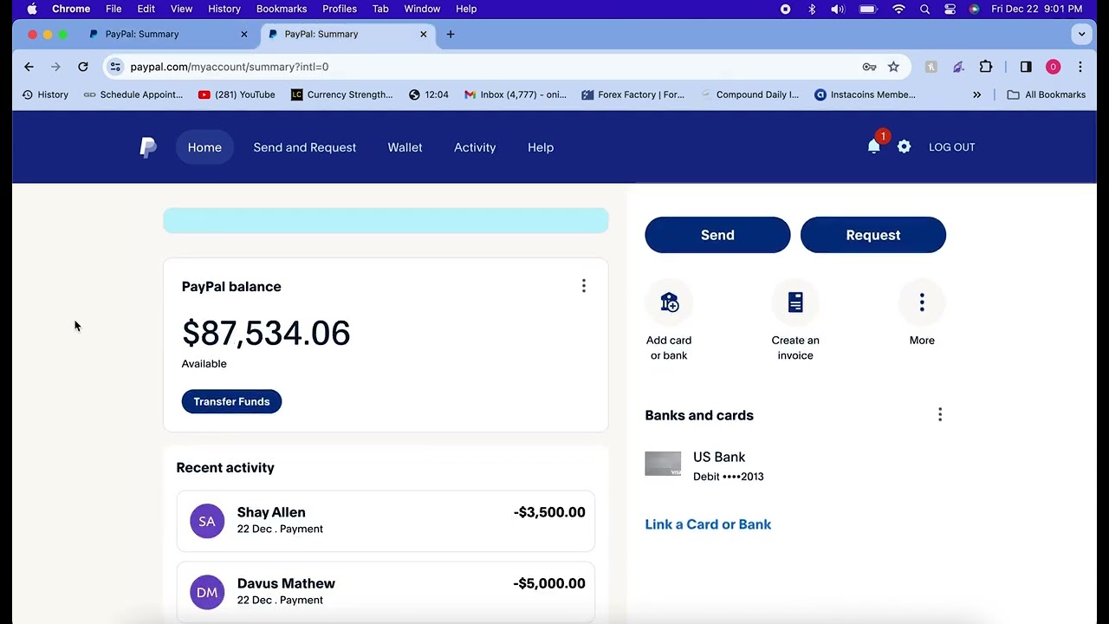Screen dimensions: 1109x624
Task: Open History bookmark
Action: tap(45, 94)
